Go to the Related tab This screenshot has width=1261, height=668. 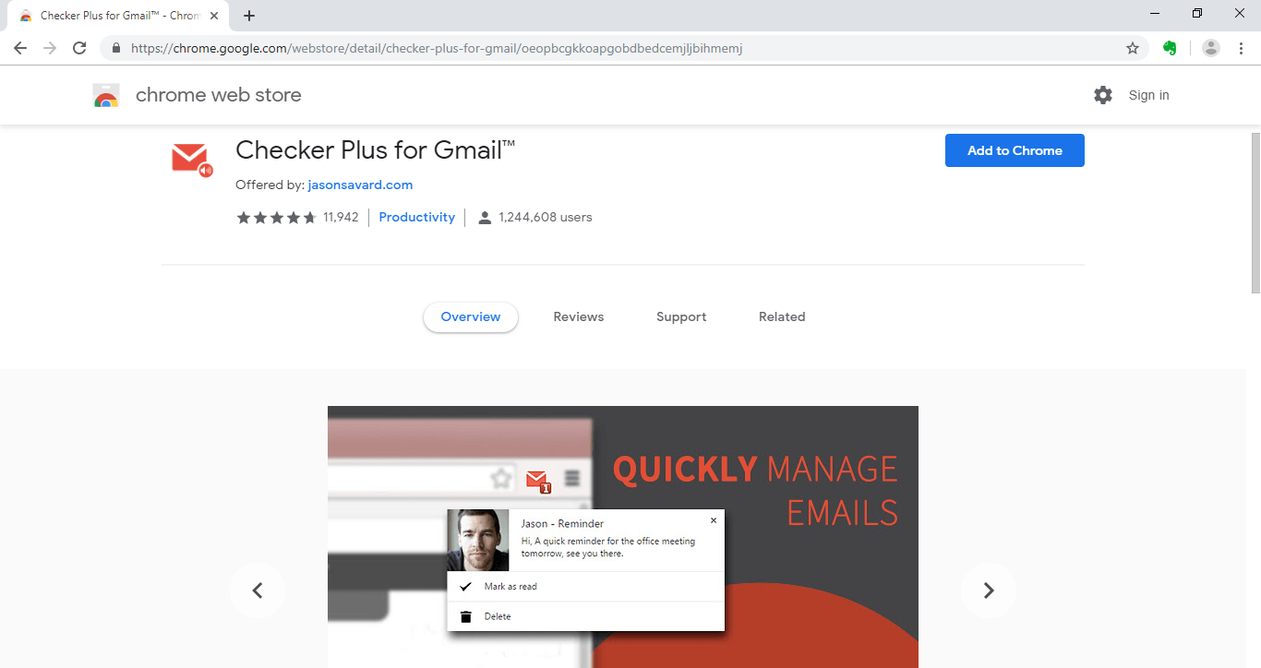pyautogui.click(x=782, y=316)
